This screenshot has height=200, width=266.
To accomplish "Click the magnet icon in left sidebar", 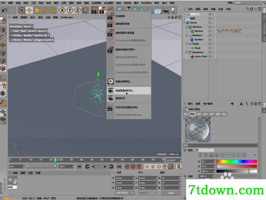I will [x=3, y=103].
